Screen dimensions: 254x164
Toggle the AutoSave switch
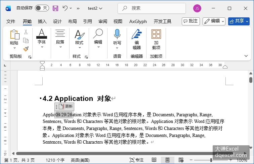42,8
